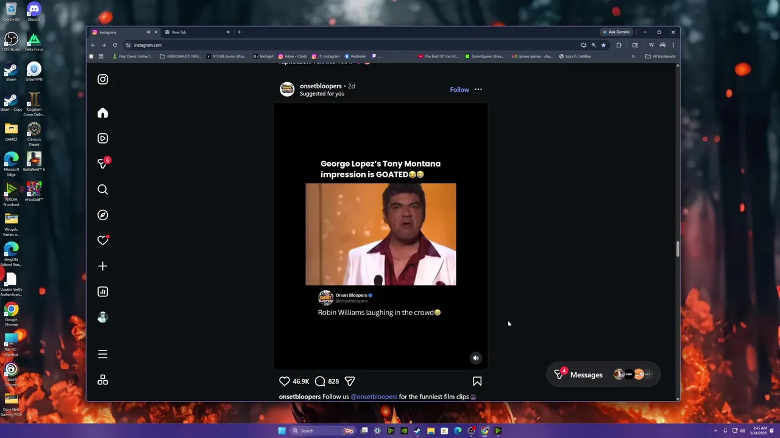Click the Ask Gemini button

(616, 32)
